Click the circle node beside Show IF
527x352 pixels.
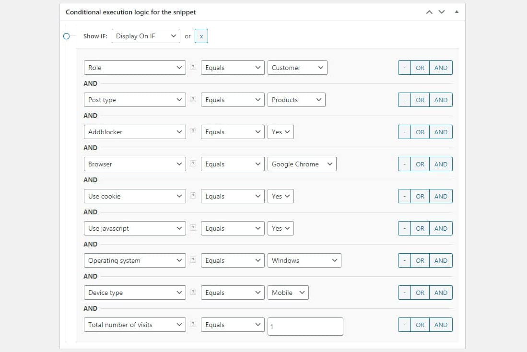pyautogui.click(x=67, y=36)
